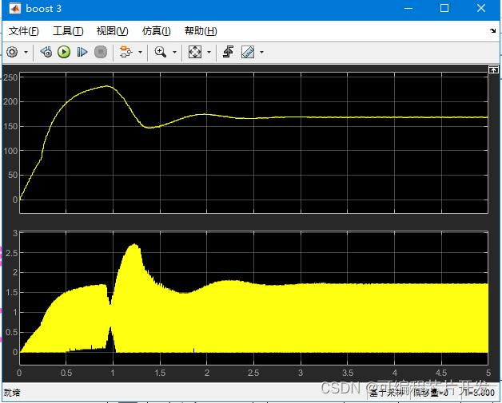Open the 视图(V) menu
The height and width of the screenshot is (403, 502).
113,31
